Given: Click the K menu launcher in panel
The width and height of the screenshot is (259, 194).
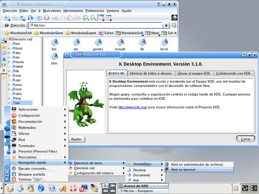Looking at the screenshot, I should coord(9,188).
